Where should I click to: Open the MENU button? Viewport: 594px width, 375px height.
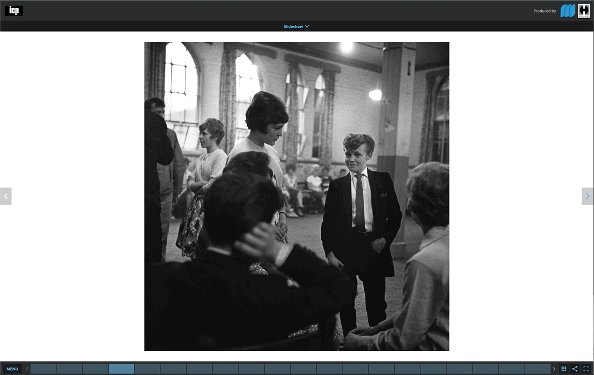[12, 369]
